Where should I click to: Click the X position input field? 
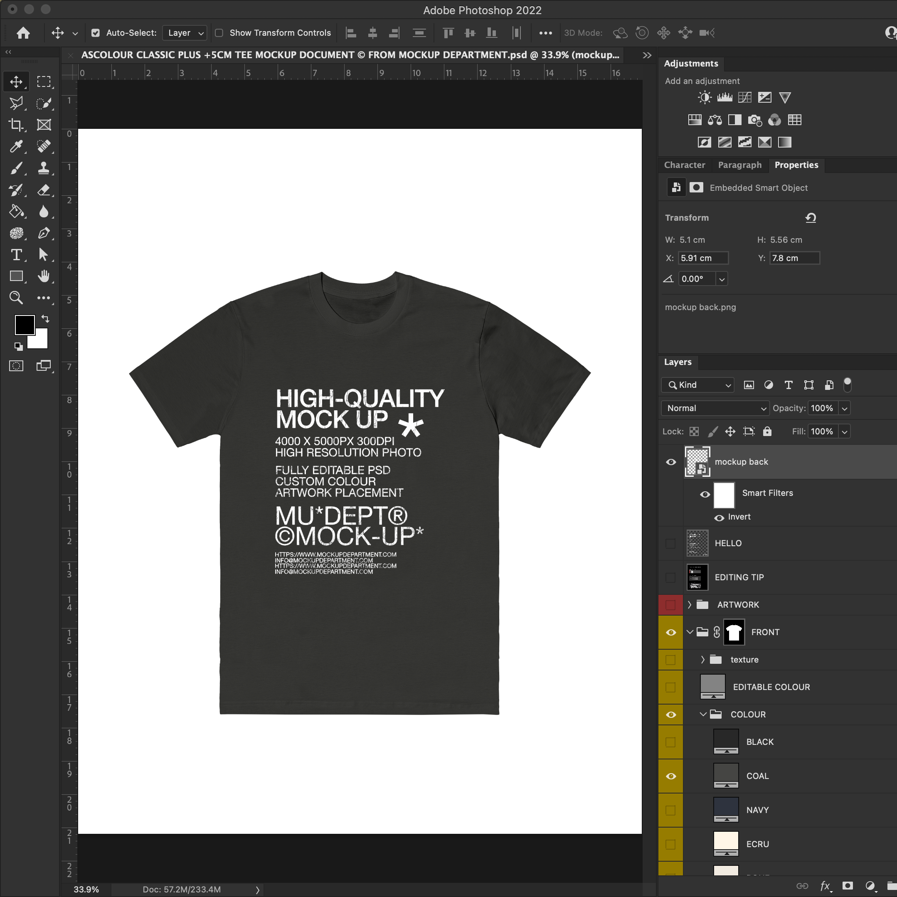pos(703,258)
